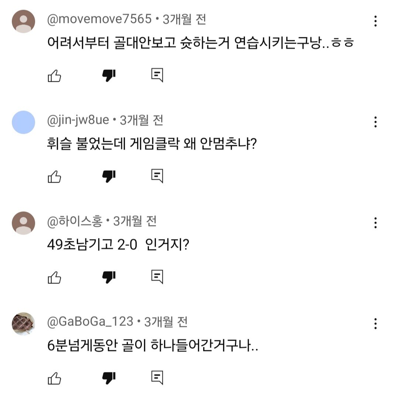This screenshot has width=399, height=399.
Task: Open @jin-jw8ue channel via username
Action: (78, 120)
